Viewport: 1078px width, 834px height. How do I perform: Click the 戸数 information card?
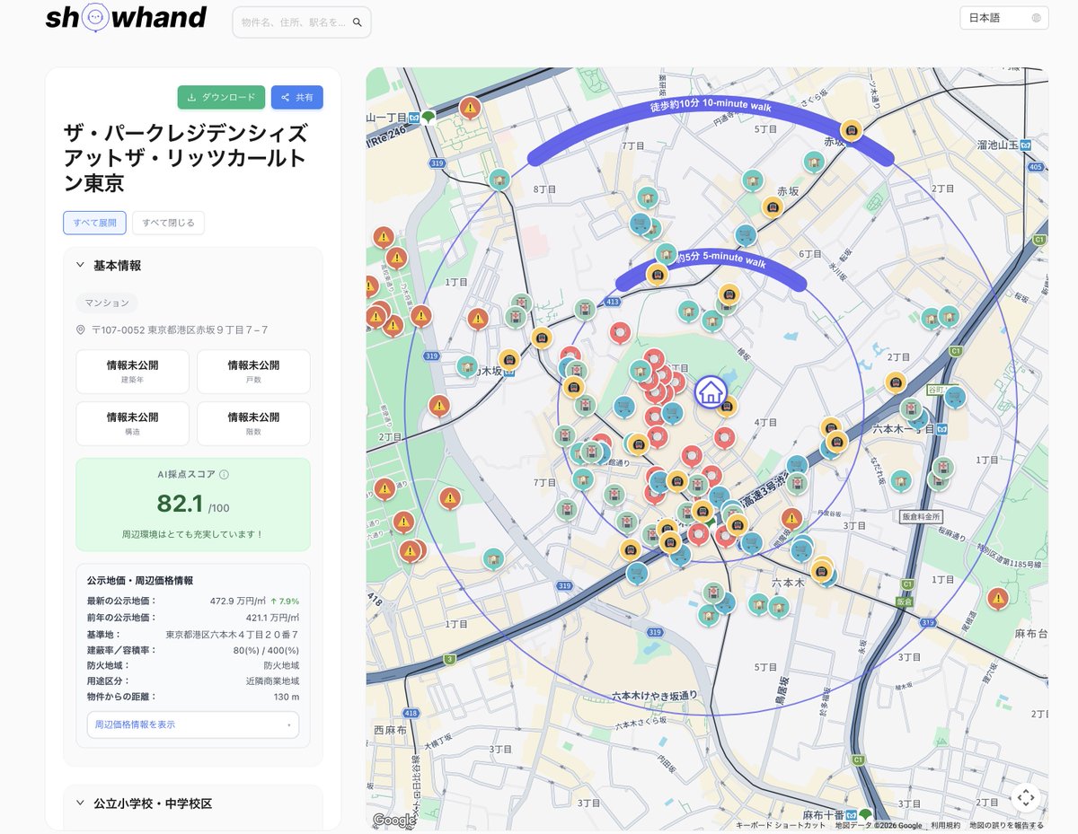(253, 372)
